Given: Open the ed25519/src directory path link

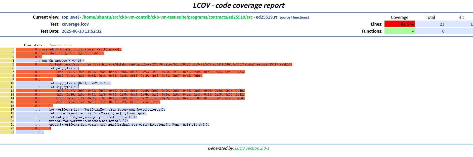Looking at the screenshot, I should coord(167,17).
